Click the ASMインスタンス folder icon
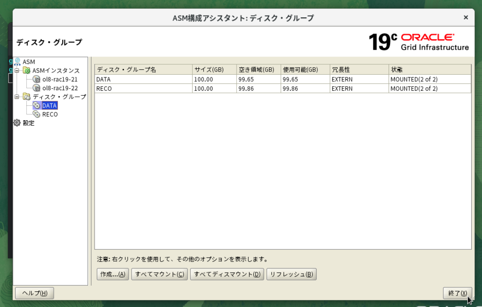Image resolution: width=482 pixels, height=307 pixels. (x=27, y=70)
